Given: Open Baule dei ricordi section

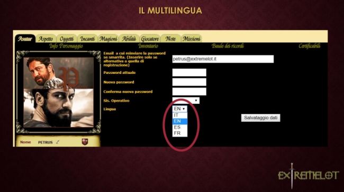Looking at the screenshot, I should coord(228,46).
